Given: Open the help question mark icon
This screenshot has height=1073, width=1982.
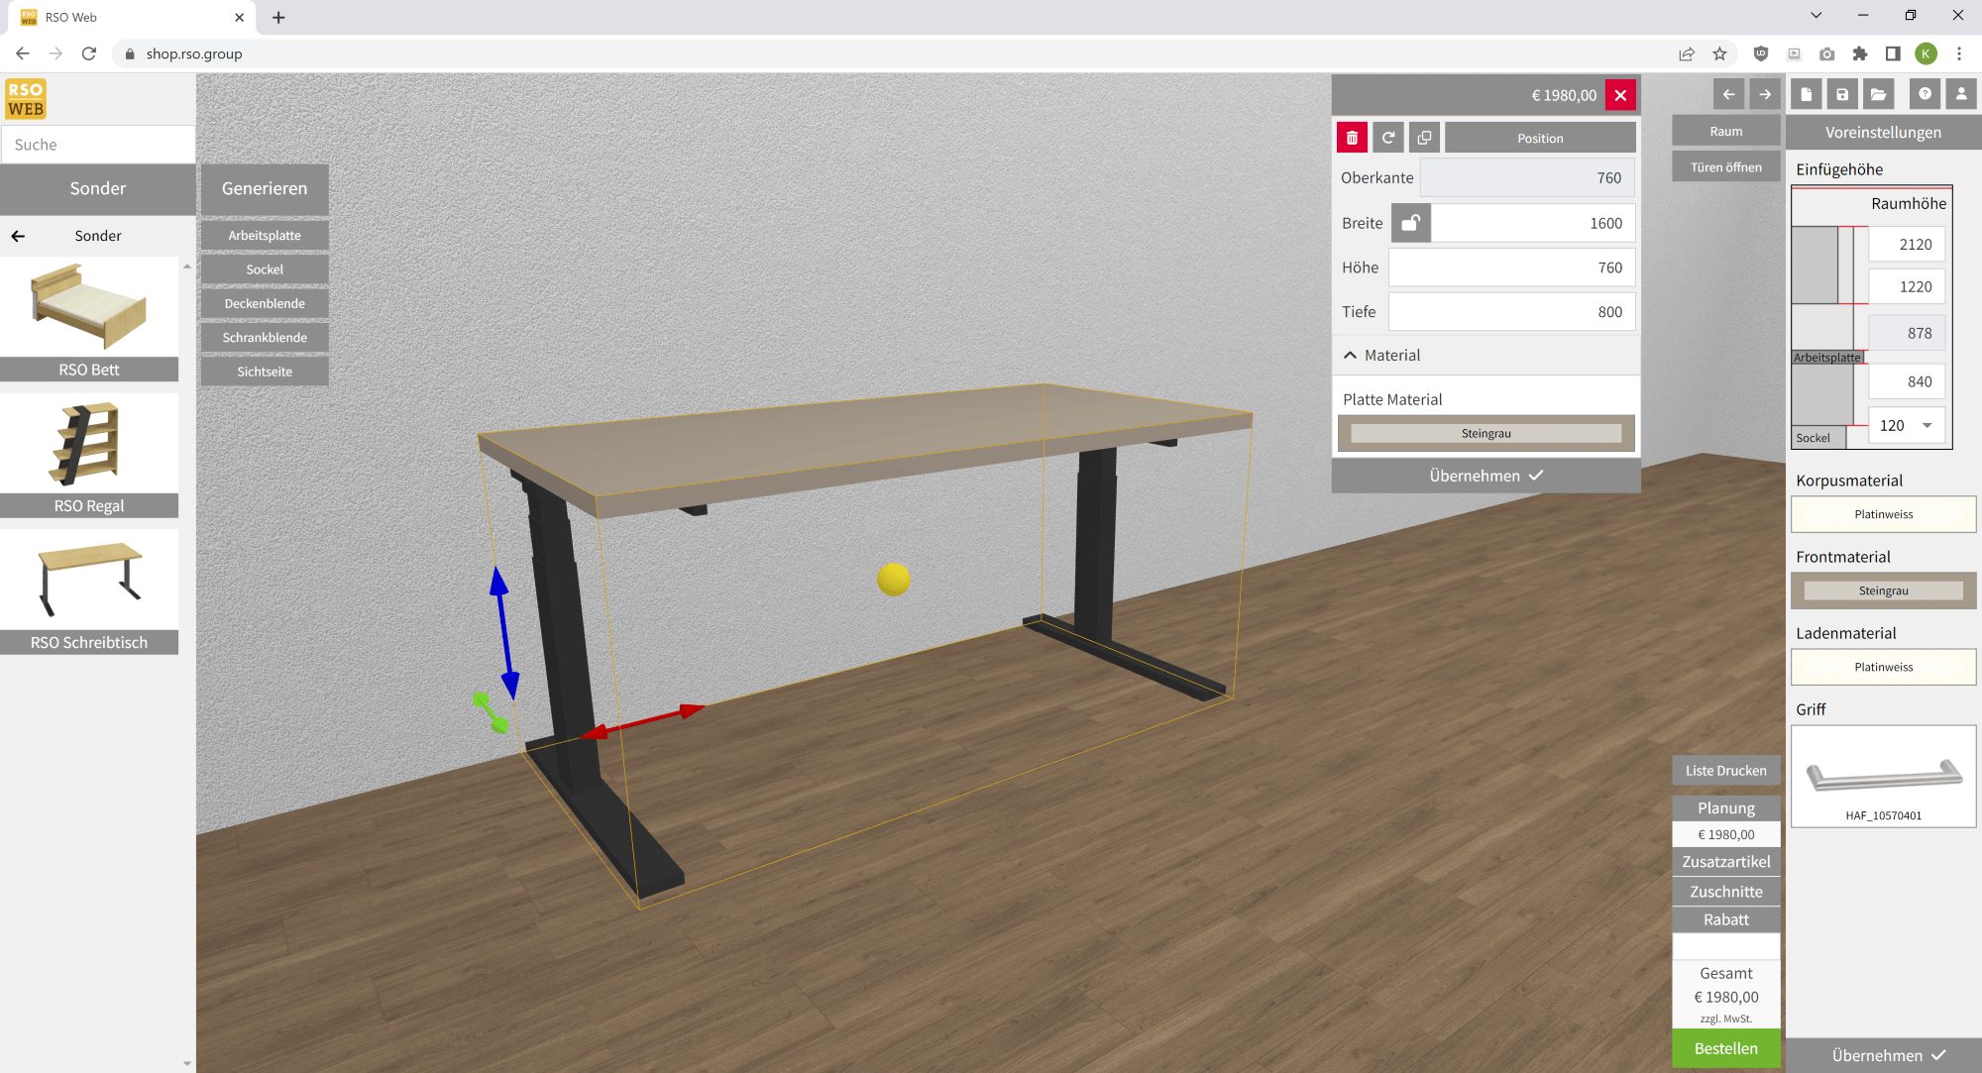Looking at the screenshot, I should 1925,94.
